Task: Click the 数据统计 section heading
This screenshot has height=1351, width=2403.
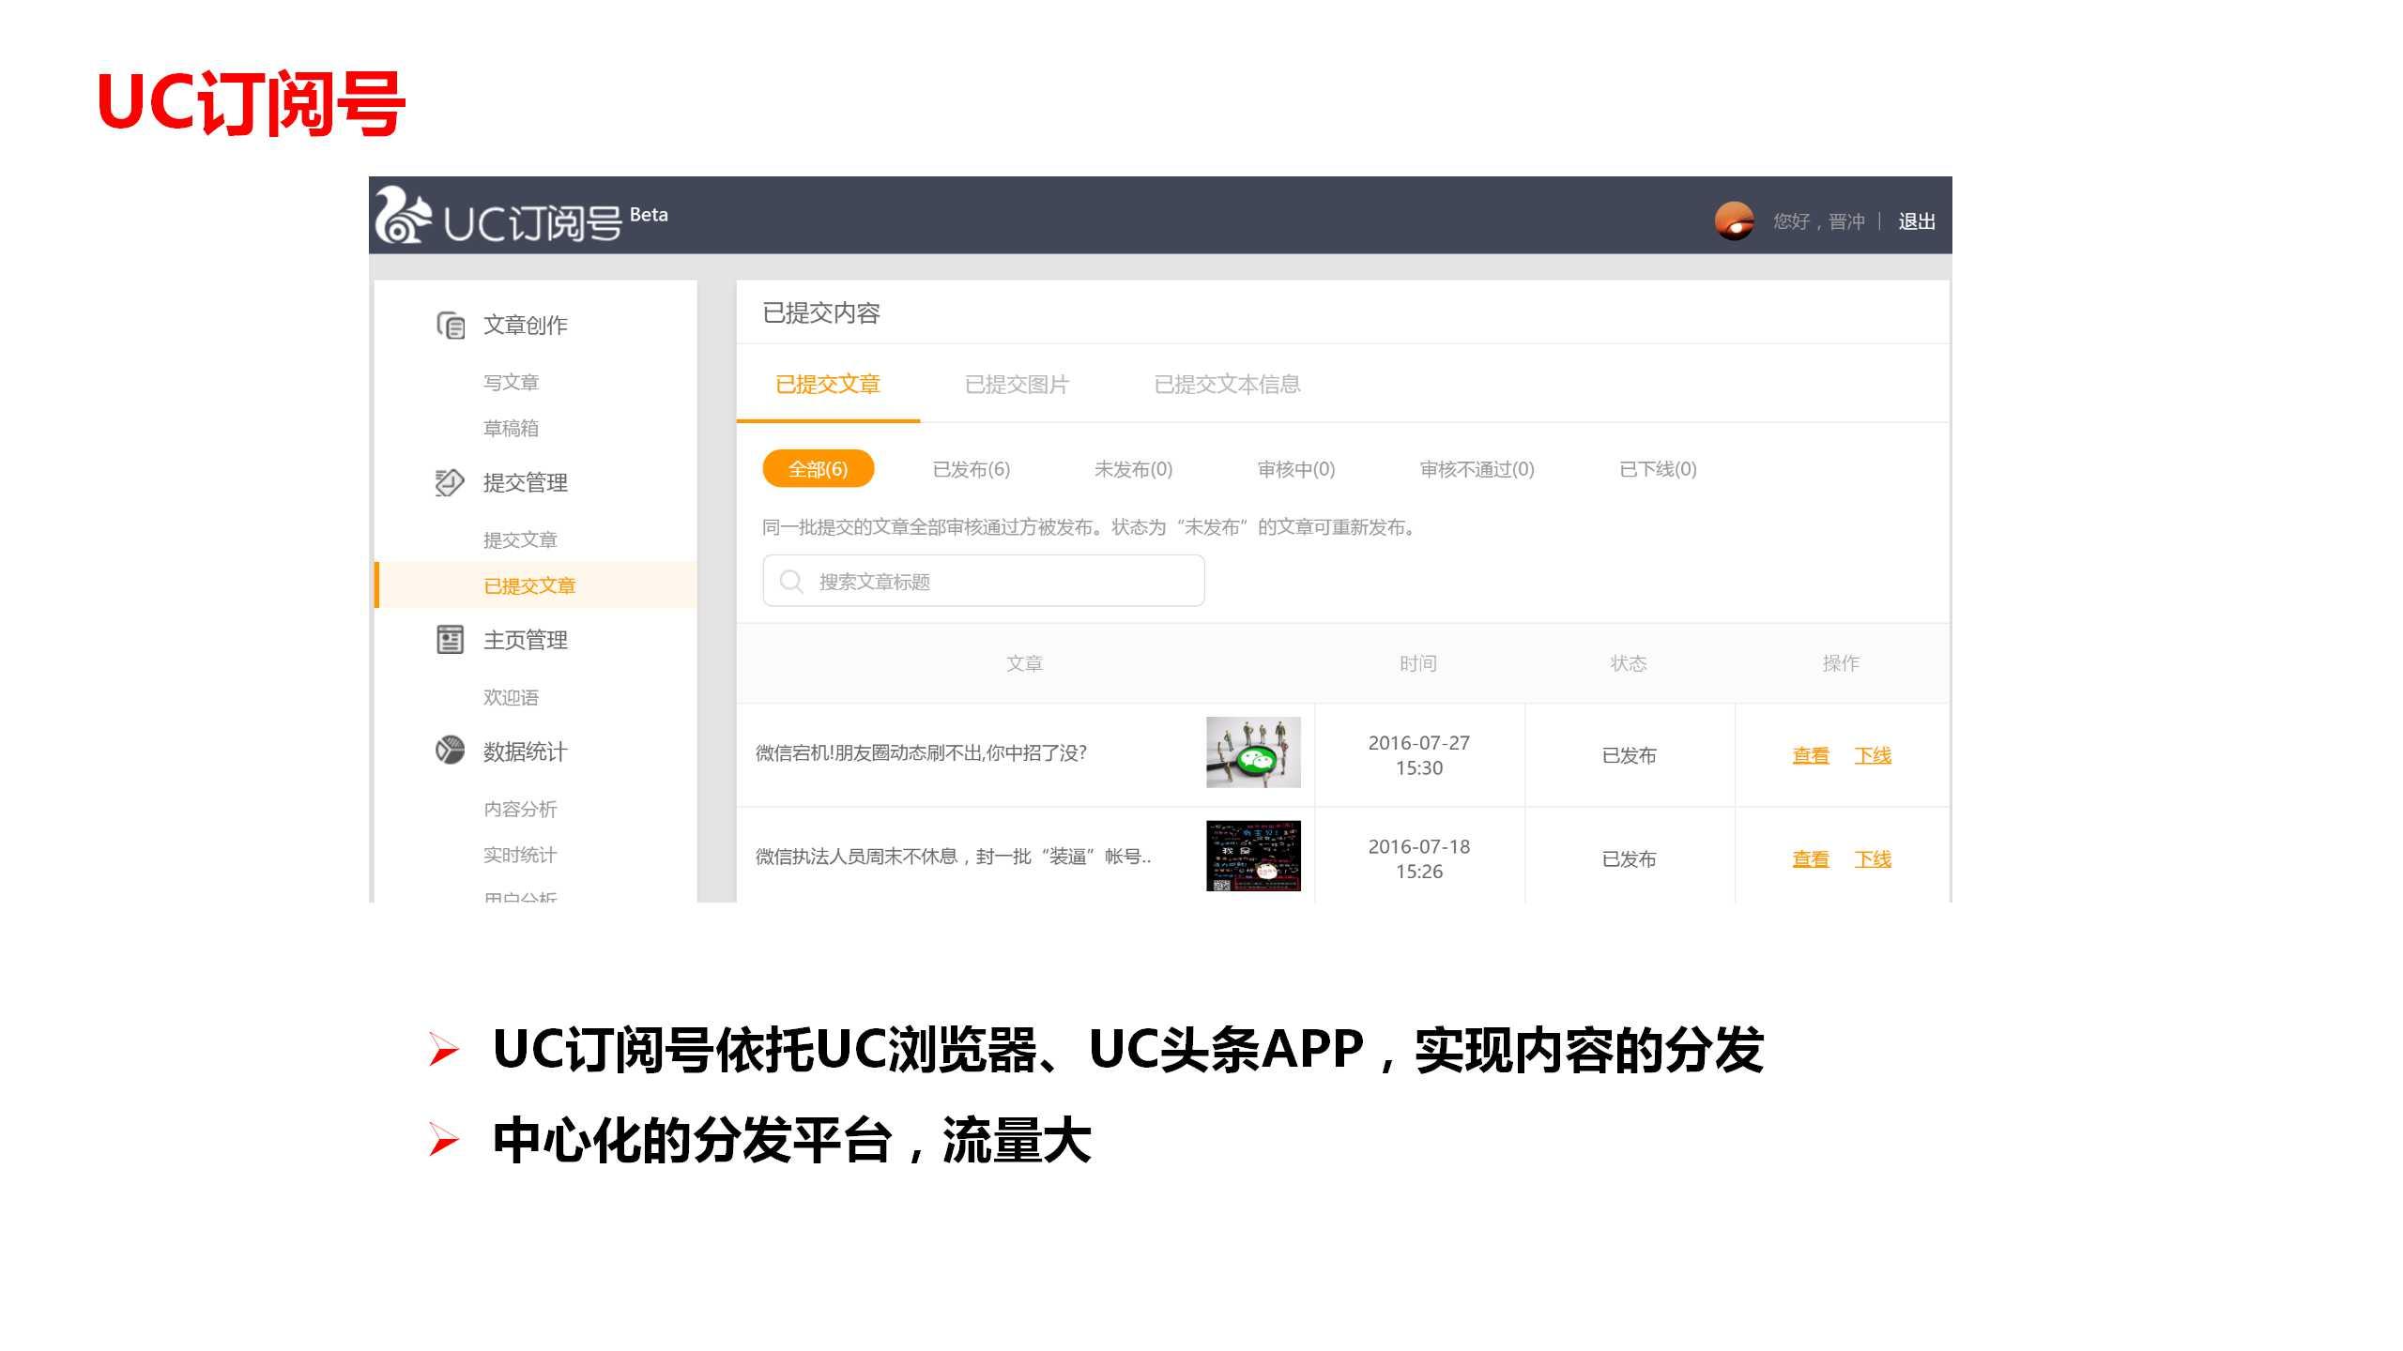Action: click(525, 751)
